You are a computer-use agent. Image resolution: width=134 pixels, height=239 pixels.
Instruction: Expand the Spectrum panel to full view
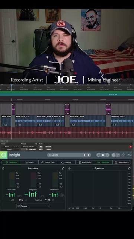click(130, 168)
